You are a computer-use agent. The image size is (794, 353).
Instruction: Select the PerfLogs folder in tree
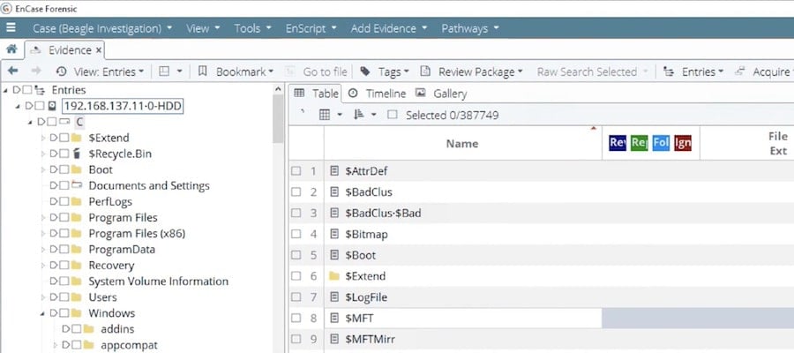click(110, 201)
